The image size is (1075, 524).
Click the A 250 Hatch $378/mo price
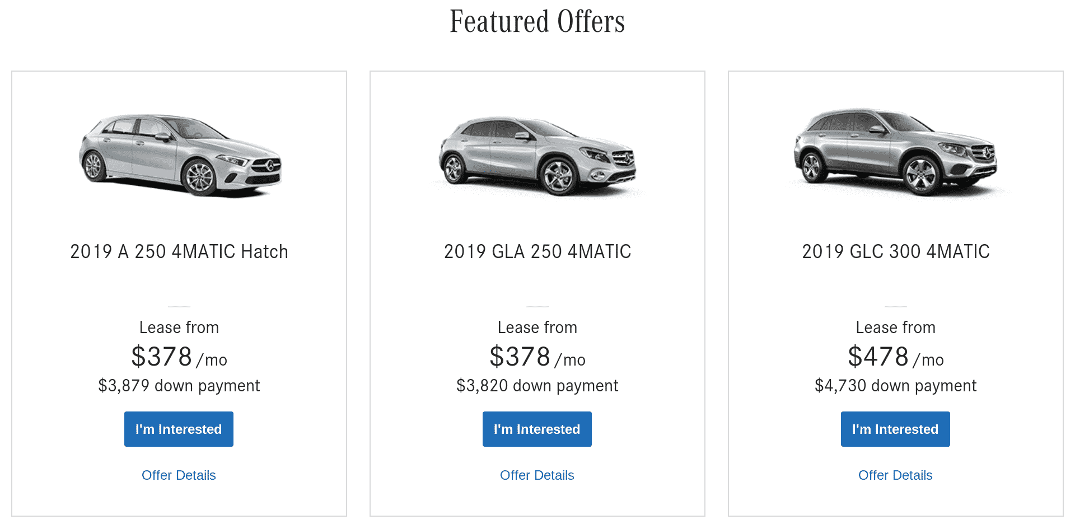[179, 357]
